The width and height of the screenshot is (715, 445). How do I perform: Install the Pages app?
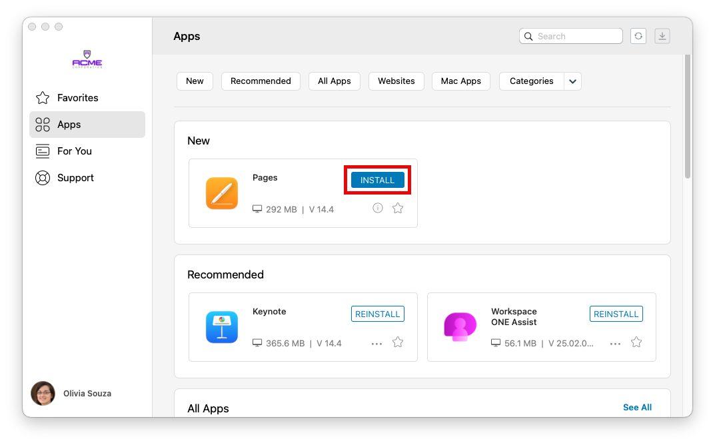click(x=377, y=180)
